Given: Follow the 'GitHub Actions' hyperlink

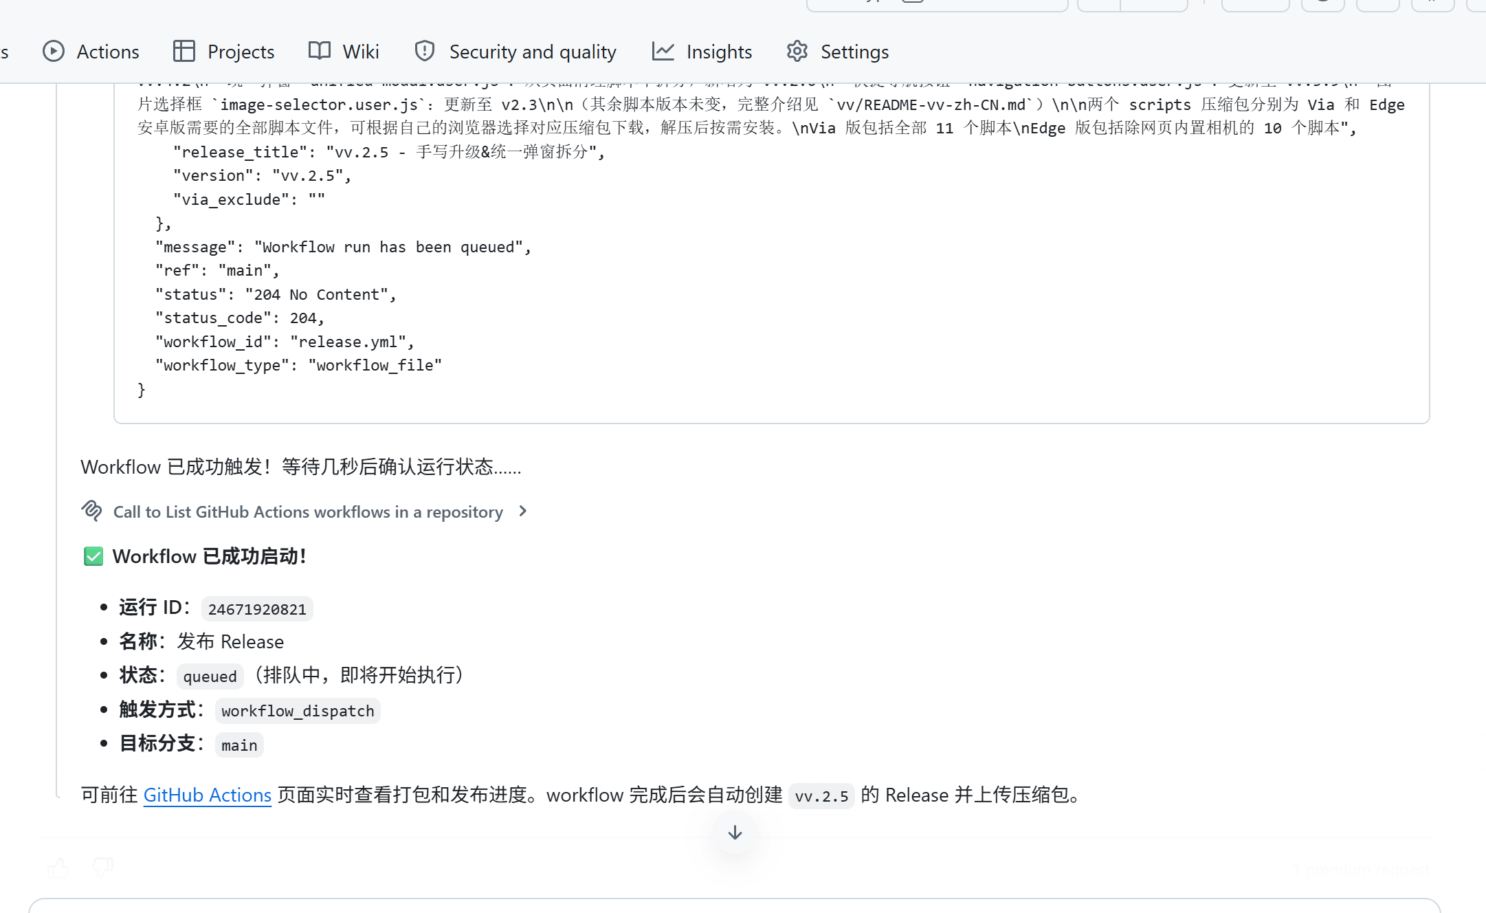Looking at the screenshot, I should coord(207,795).
